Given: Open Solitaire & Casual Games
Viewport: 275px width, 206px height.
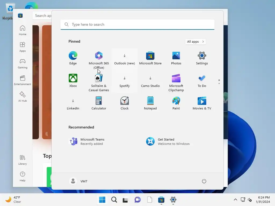Looking at the screenshot, I should [x=99, y=82].
